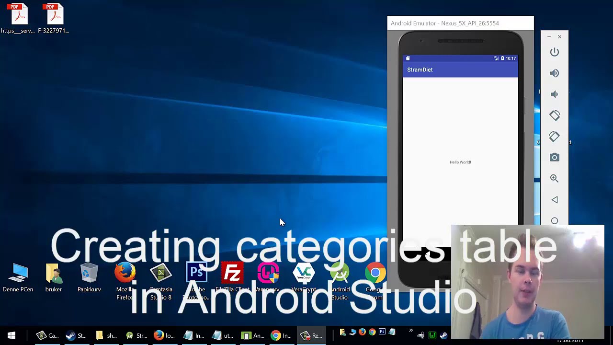
Task: Launch Photoshop from the taskbar quick-launch icons
Action: (382, 332)
